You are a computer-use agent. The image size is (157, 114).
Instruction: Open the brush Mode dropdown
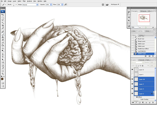coord(30,5)
